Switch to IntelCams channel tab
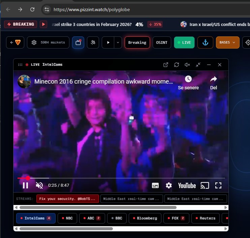This screenshot has width=250, height=238. pos(36,218)
